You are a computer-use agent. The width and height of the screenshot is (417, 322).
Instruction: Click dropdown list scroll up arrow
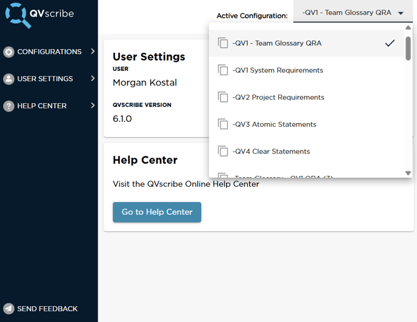(409, 27)
